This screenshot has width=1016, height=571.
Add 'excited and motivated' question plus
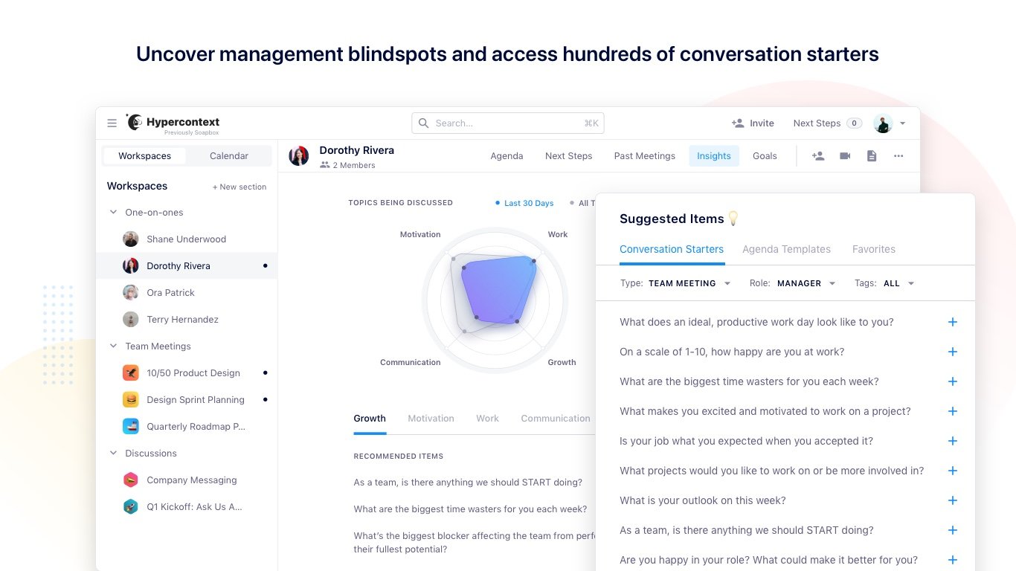click(953, 411)
